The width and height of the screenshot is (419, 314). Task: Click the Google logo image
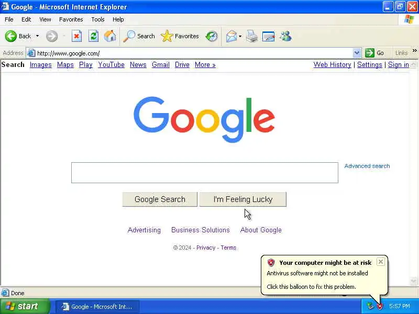tap(204, 119)
